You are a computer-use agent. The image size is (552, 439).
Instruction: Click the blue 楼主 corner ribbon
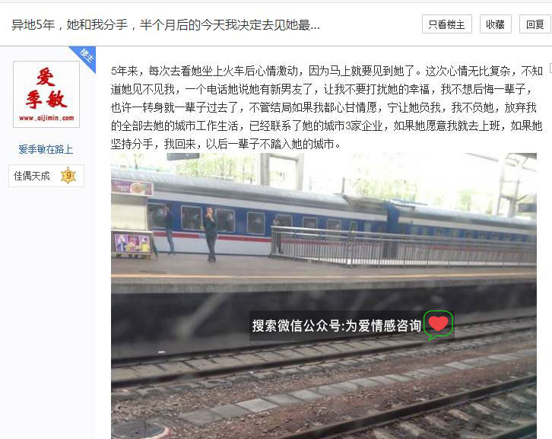[84, 57]
